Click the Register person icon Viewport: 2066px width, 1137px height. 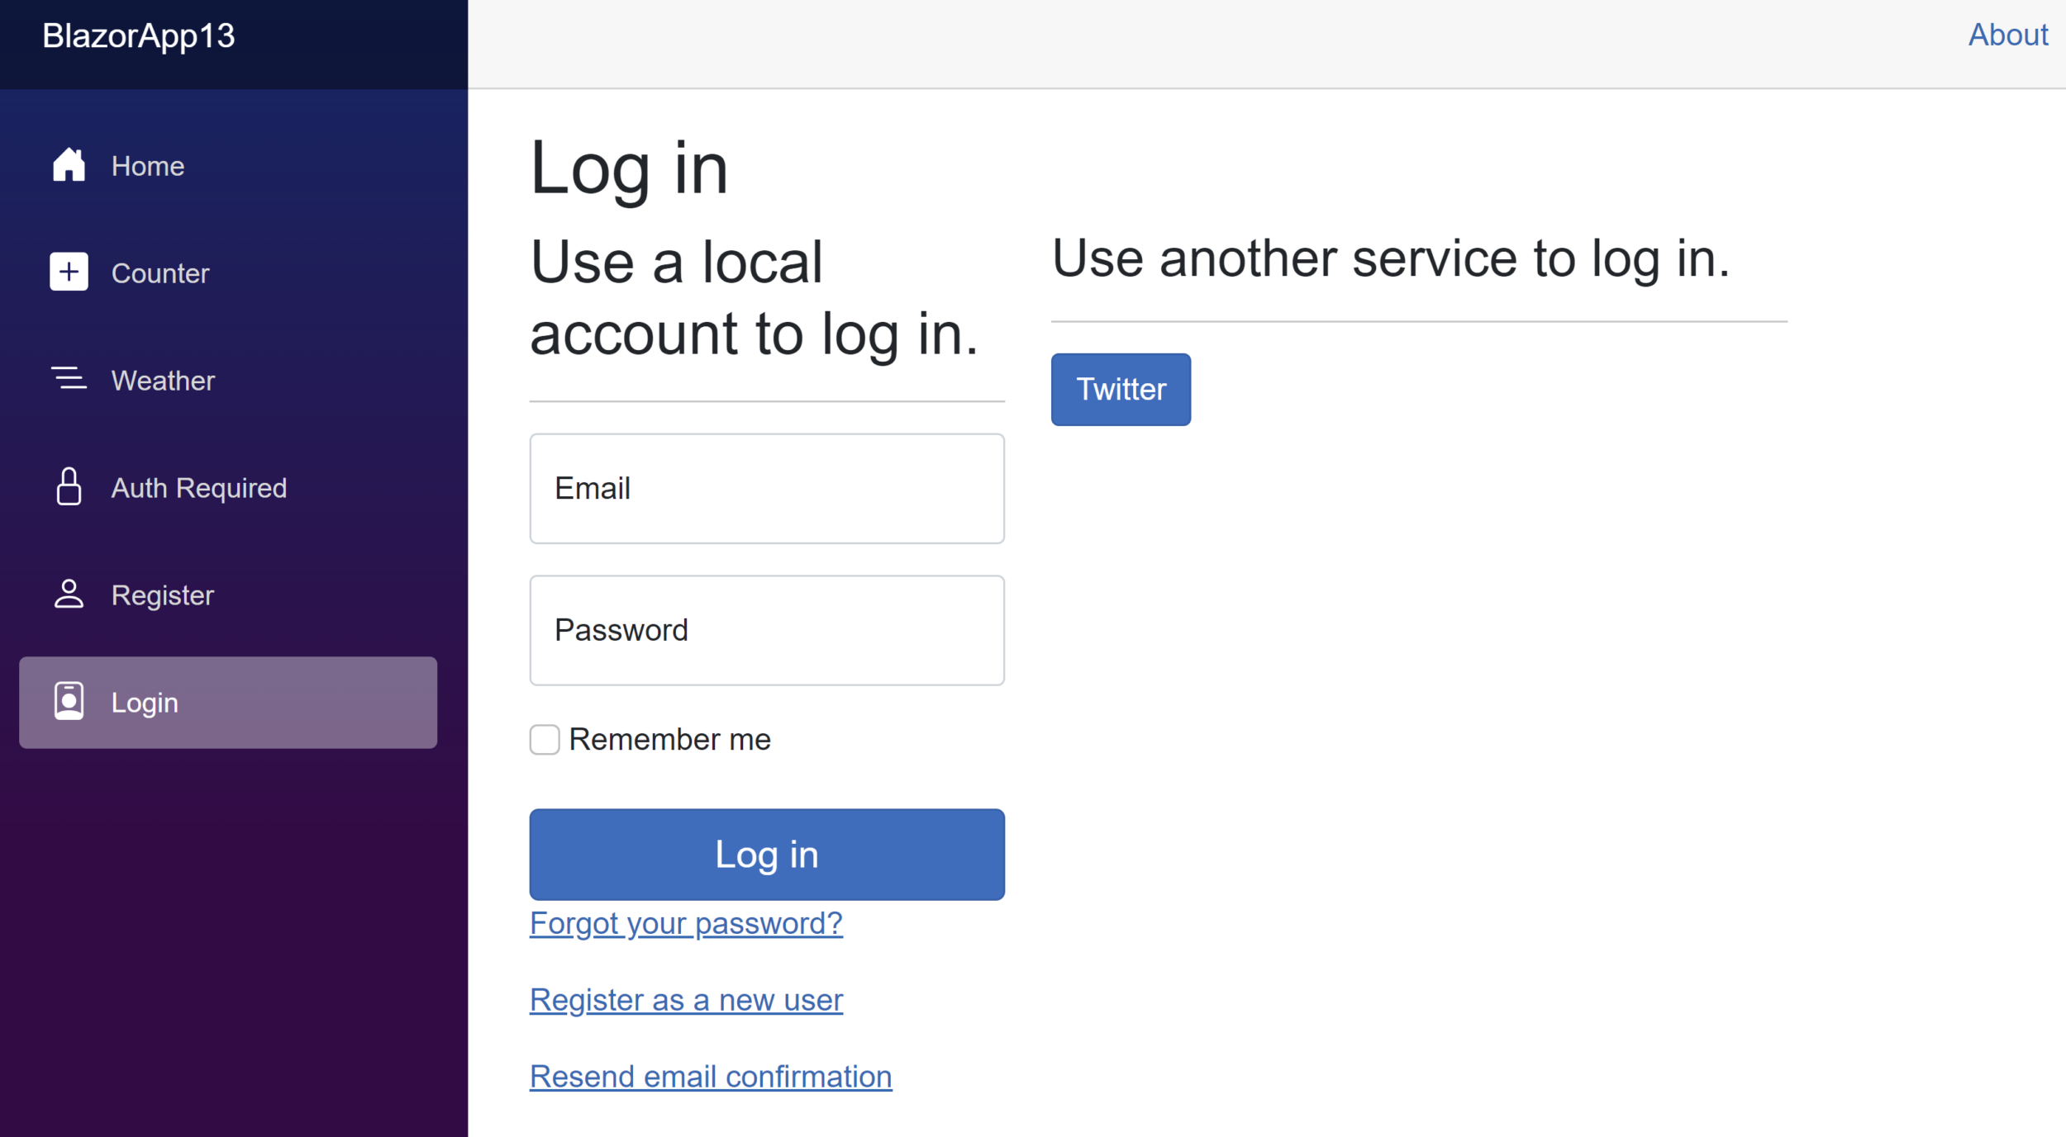(x=69, y=595)
